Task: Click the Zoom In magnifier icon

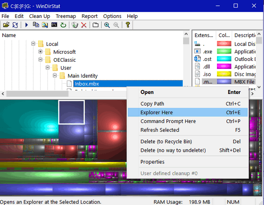Action: click(107, 25)
